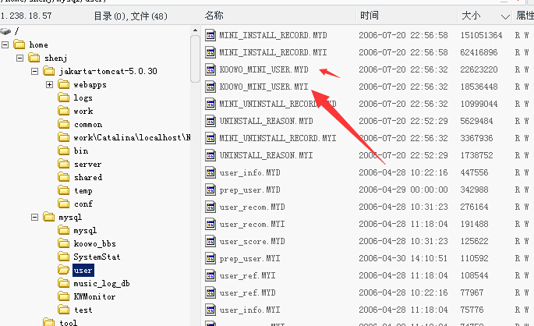
Task: Click the KOOWO_MINI_USER.MYD file icon
Action: [210, 69]
